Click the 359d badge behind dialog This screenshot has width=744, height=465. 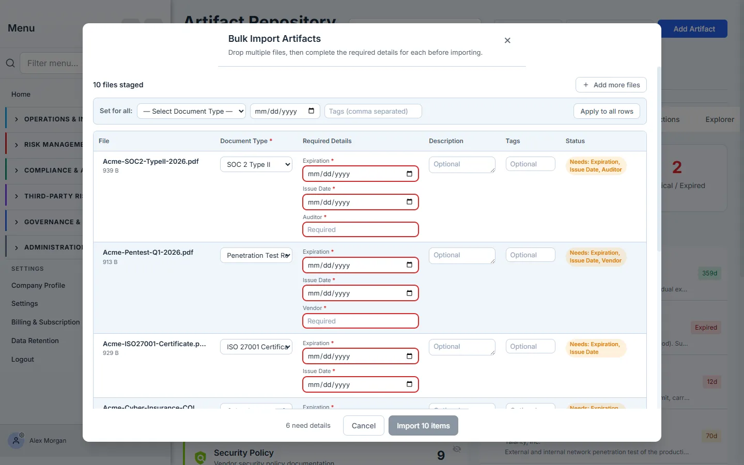[x=709, y=273]
